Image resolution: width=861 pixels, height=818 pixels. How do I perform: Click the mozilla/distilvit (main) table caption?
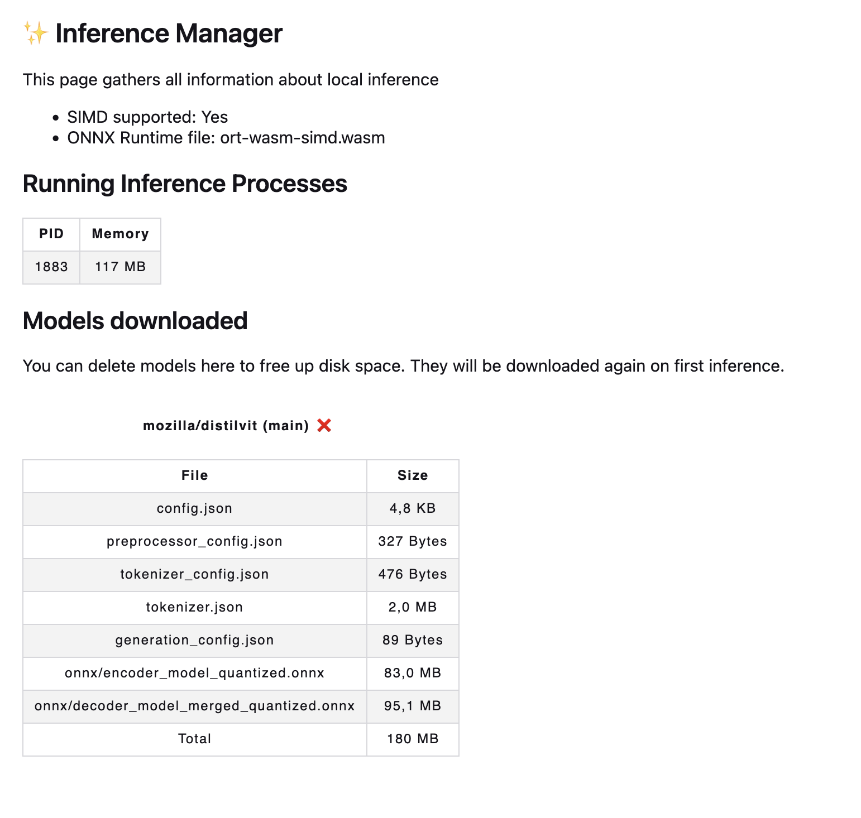(226, 426)
